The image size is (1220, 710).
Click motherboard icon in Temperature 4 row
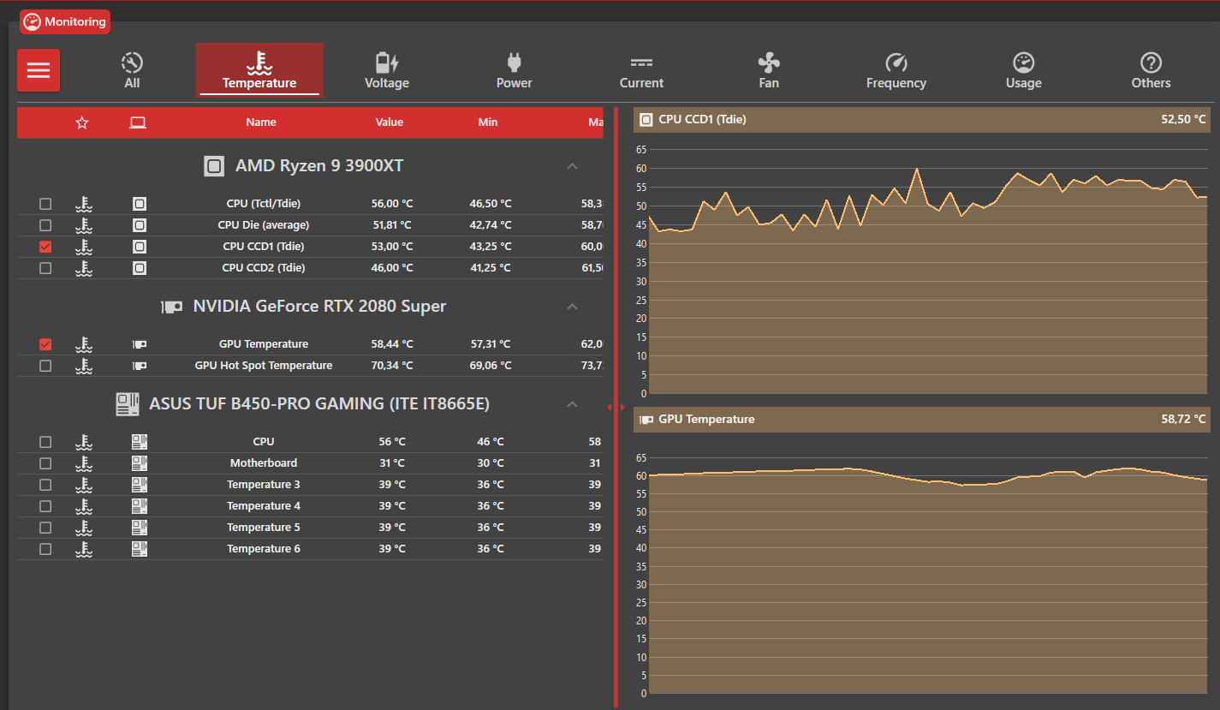pyautogui.click(x=140, y=506)
